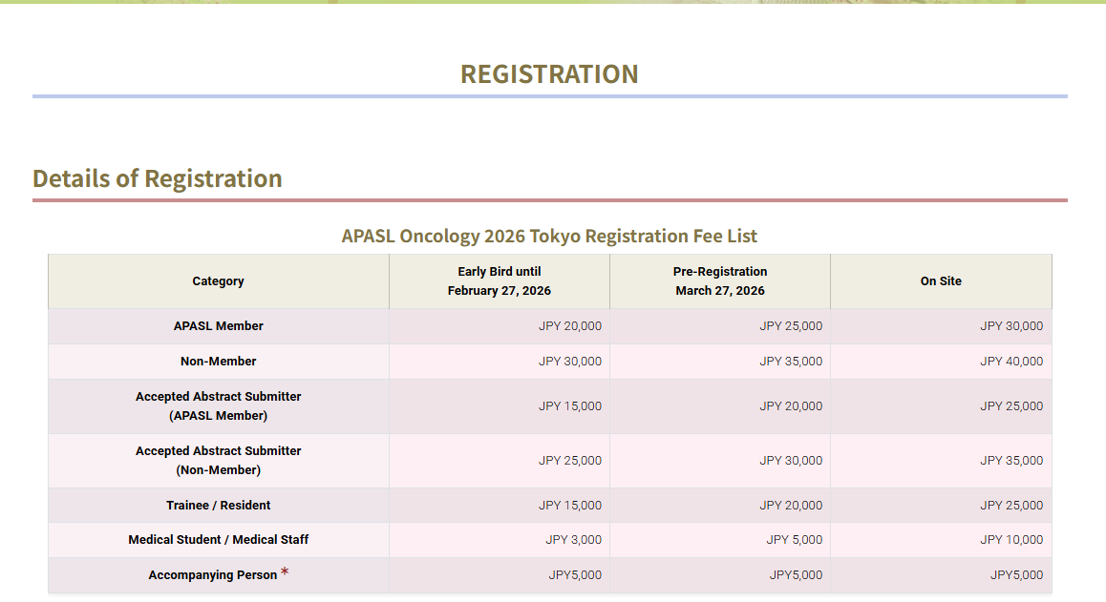This screenshot has height=602, width=1106.
Task: Select the JPY 40,000 Non-Member on-site fee
Action: pos(1010,362)
